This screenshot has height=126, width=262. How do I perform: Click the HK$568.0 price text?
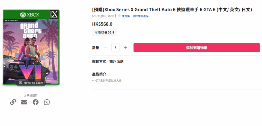102,24
